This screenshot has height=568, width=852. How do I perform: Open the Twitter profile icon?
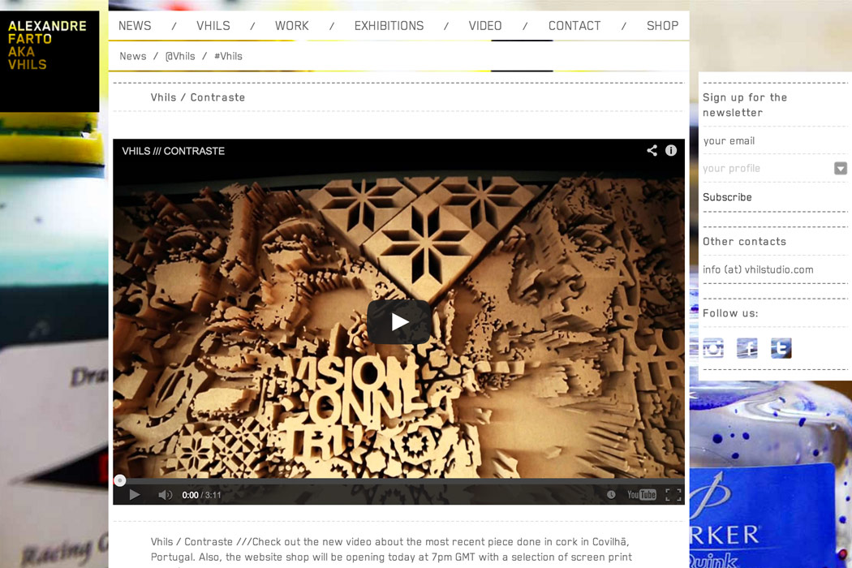click(781, 348)
